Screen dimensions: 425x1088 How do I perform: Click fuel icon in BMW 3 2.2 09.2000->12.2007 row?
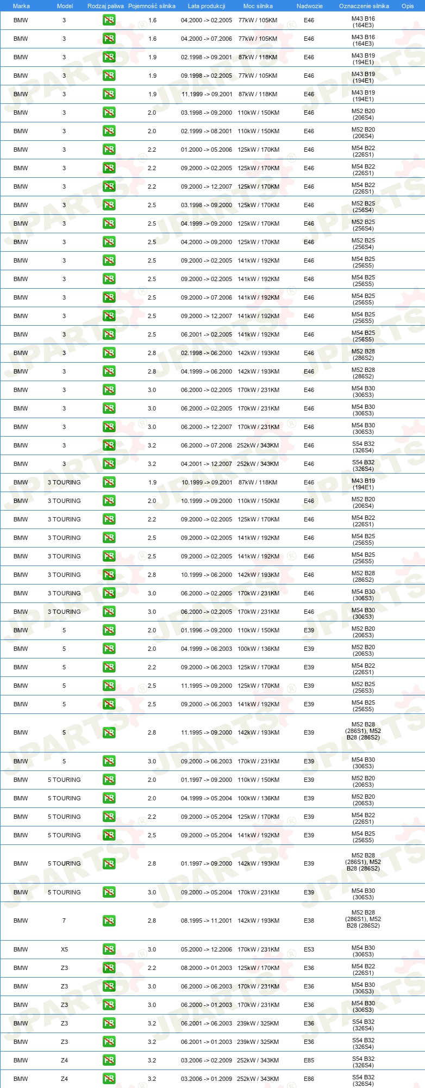coord(109,186)
